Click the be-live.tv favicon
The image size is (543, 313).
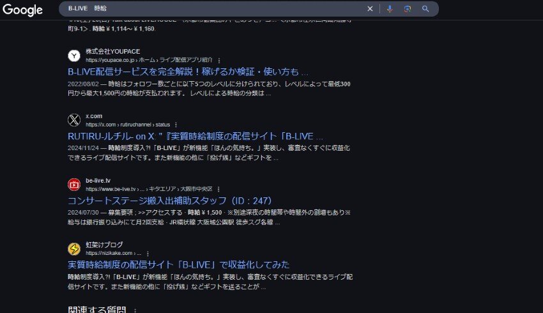(74, 185)
